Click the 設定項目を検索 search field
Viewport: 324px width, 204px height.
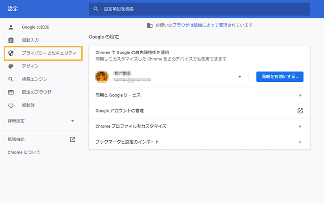(x=200, y=9)
